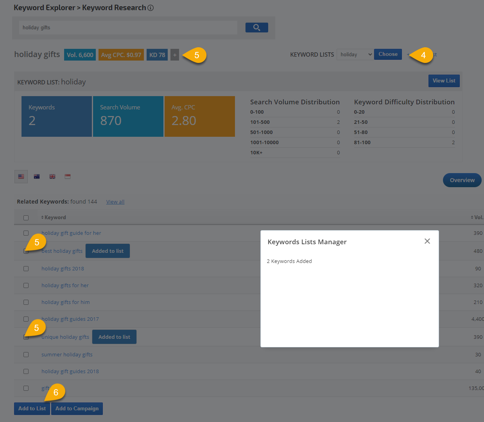Click the Add to Campaign button
The image size is (484, 422).
point(77,409)
